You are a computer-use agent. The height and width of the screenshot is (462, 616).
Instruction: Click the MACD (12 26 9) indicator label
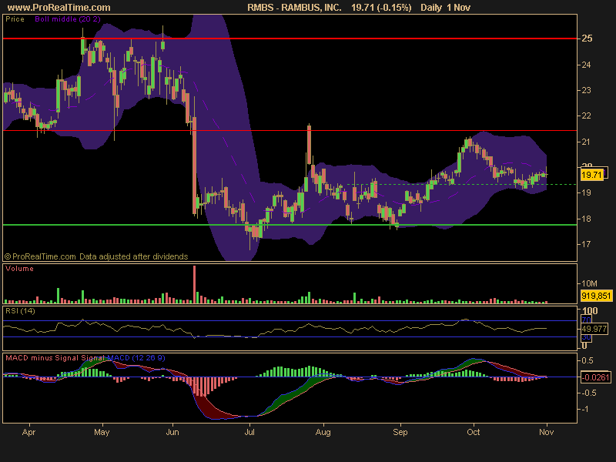(x=136, y=358)
